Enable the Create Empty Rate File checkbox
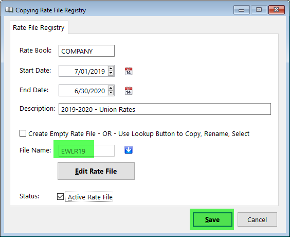The width and height of the screenshot is (290, 237). point(23,133)
